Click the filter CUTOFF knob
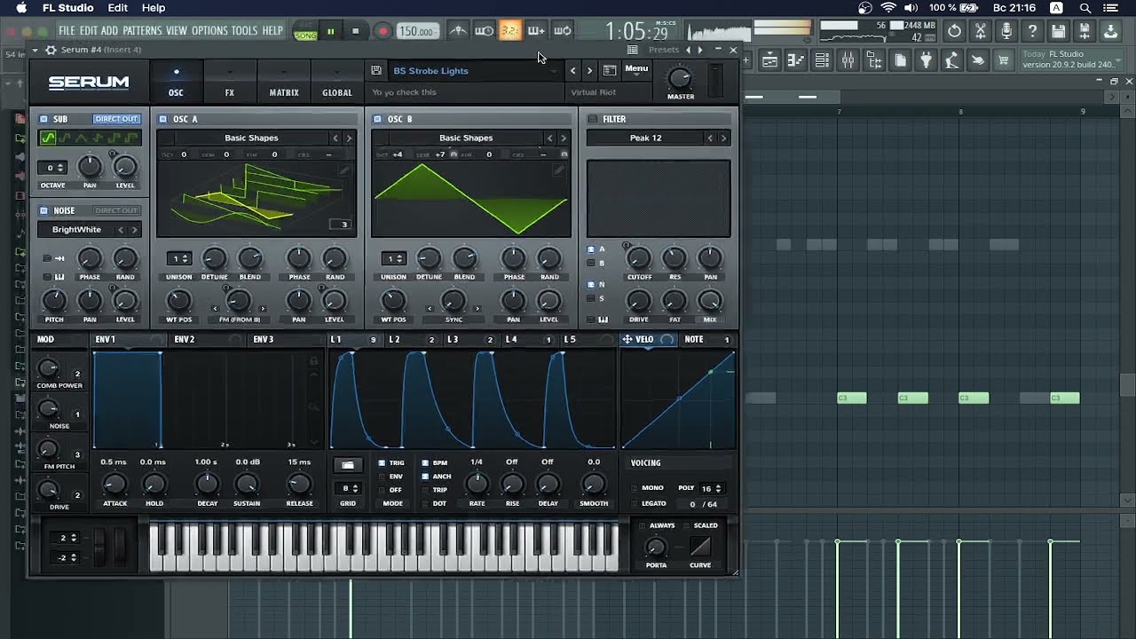 tap(639, 258)
